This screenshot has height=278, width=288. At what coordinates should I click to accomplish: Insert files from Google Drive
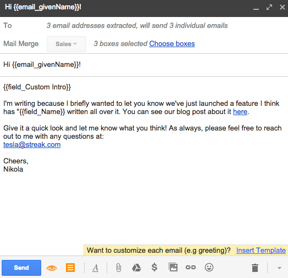[136, 268]
